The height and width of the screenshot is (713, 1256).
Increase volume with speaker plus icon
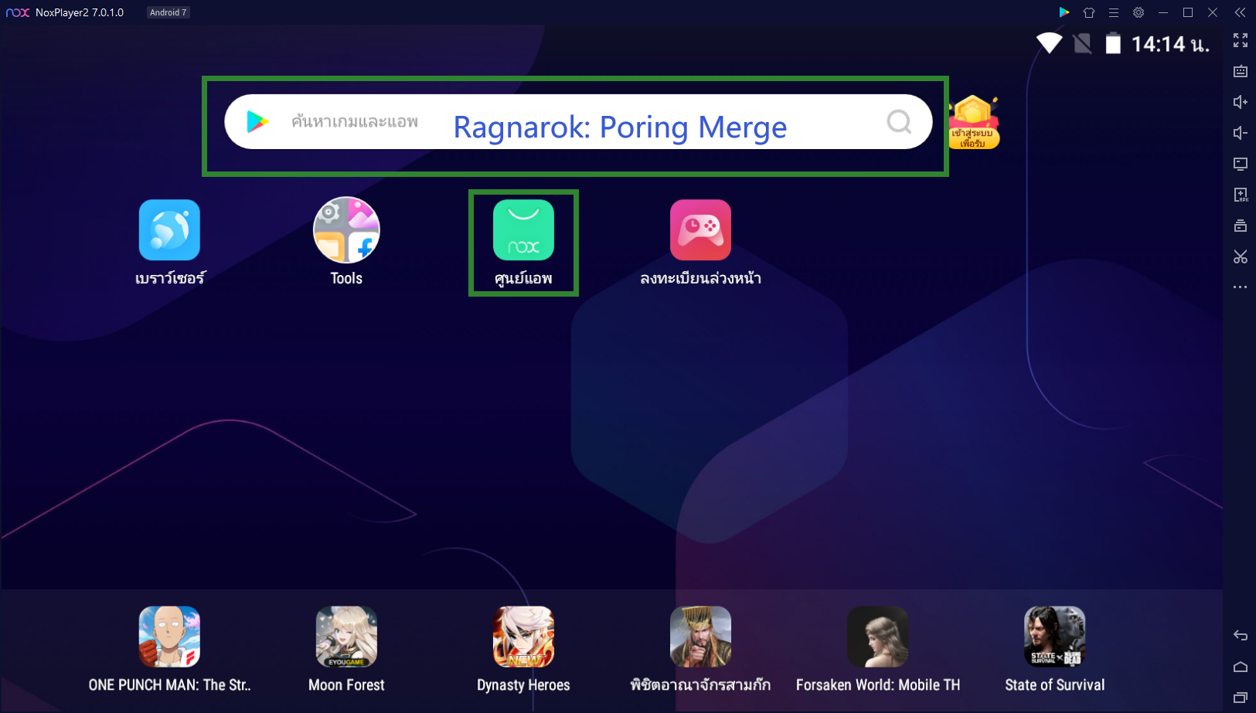[x=1241, y=102]
